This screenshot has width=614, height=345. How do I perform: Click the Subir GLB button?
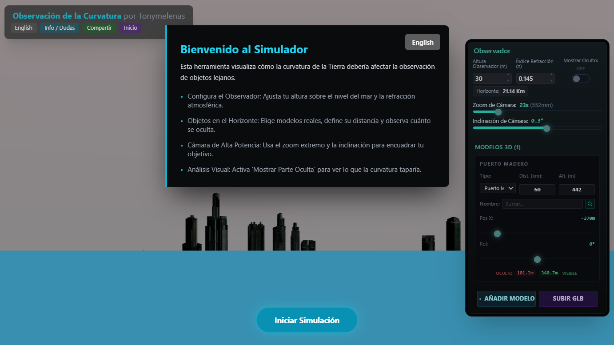(568, 299)
